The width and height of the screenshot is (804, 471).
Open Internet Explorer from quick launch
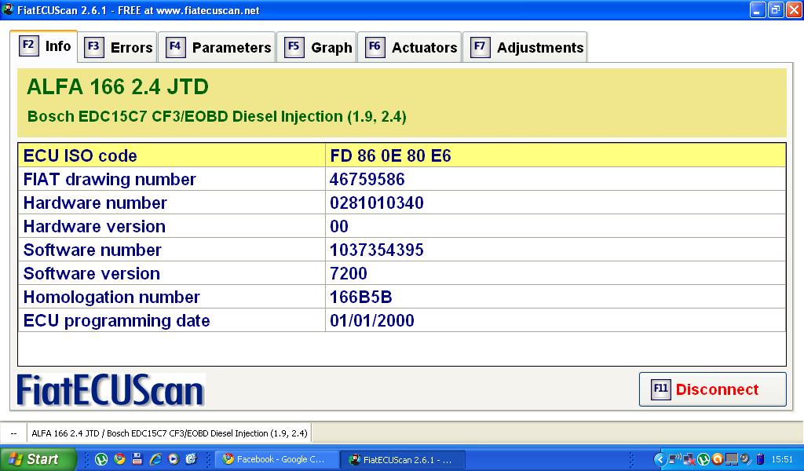[155, 459]
